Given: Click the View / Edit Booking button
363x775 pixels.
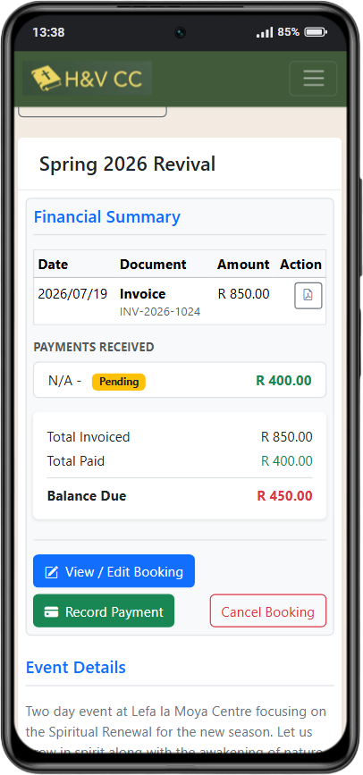Looking at the screenshot, I should (114, 571).
